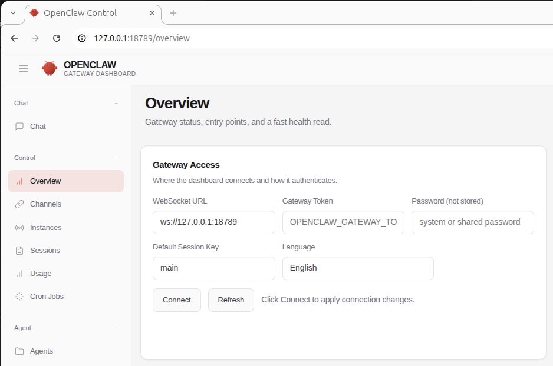Go forward in browser history

click(x=35, y=38)
